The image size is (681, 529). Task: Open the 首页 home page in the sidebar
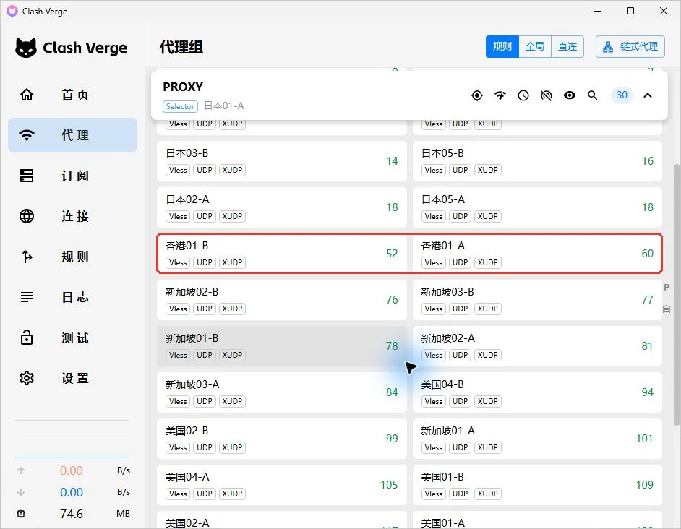point(72,95)
